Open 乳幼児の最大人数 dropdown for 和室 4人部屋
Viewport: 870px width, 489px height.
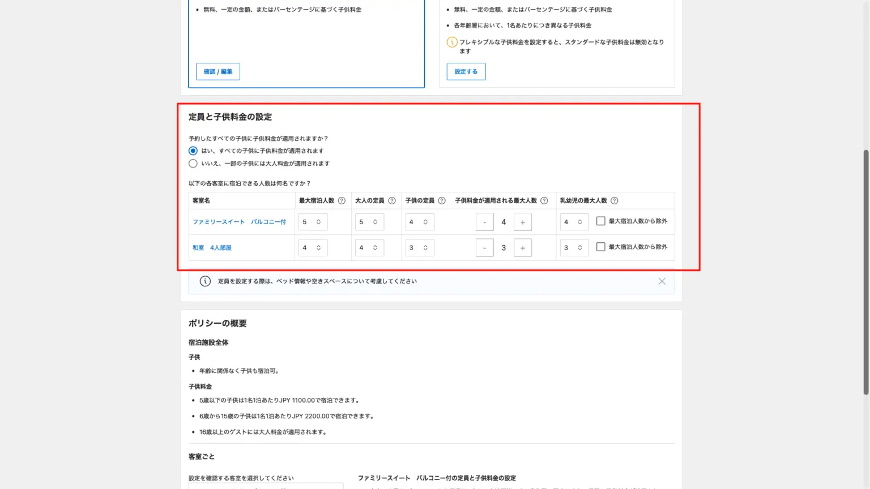(574, 248)
